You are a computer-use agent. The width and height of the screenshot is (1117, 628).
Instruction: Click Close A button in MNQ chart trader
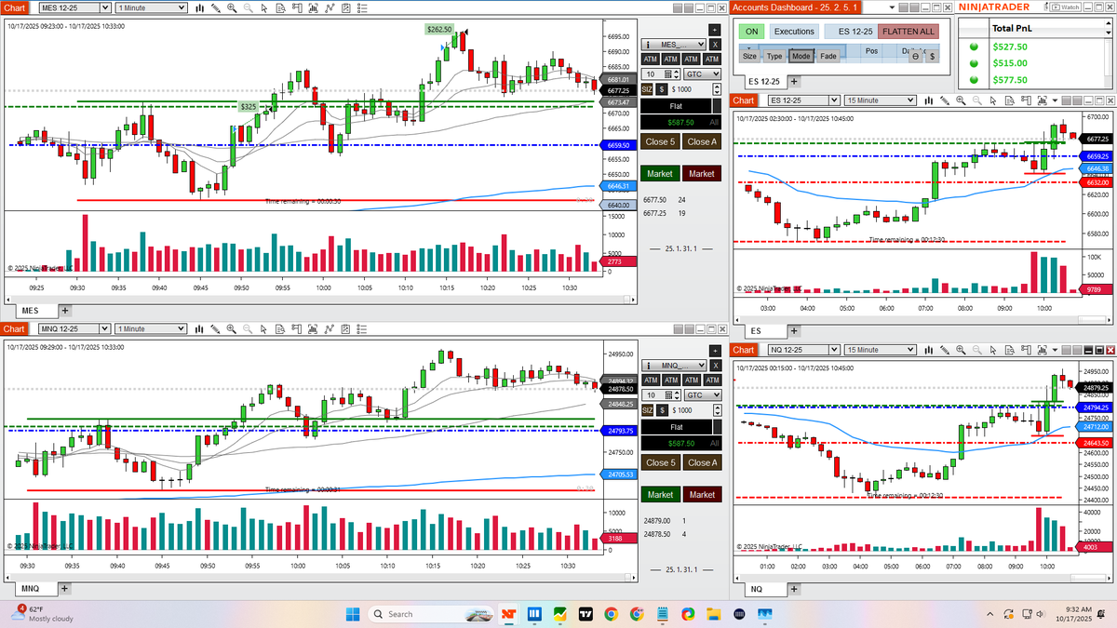(x=702, y=462)
